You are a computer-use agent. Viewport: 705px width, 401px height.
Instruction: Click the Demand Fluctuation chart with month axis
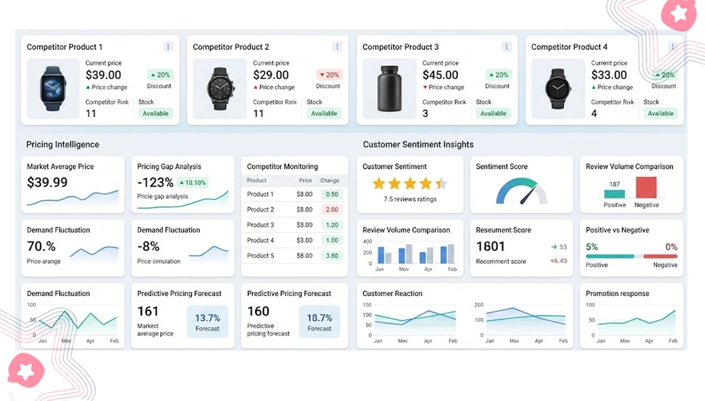(72, 323)
